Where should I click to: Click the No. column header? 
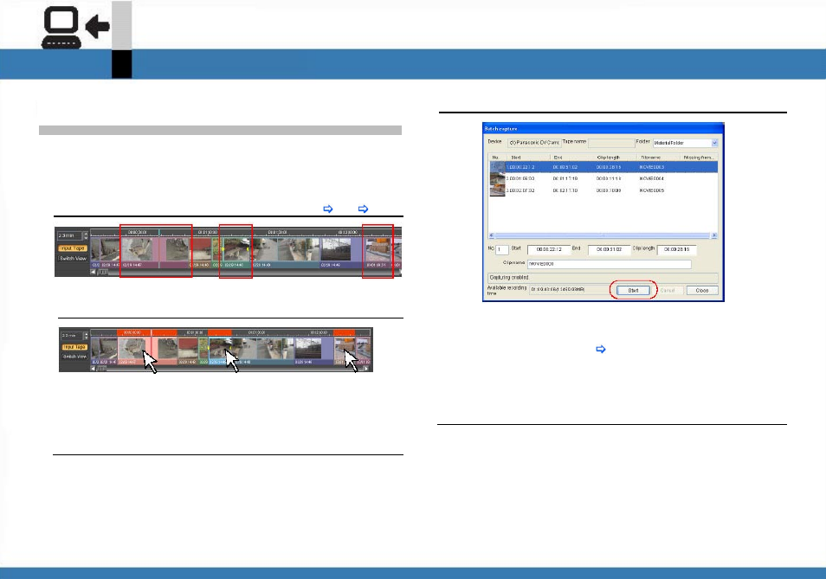[497, 158]
